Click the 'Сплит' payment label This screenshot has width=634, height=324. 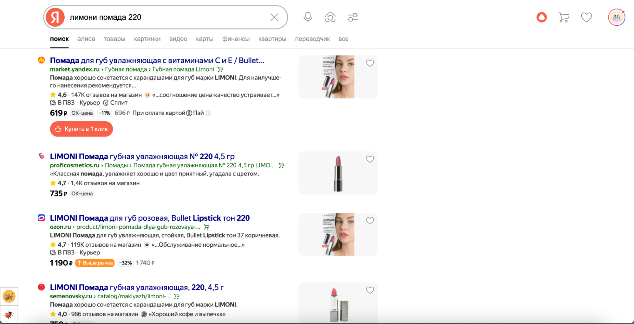(x=115, y=103)
